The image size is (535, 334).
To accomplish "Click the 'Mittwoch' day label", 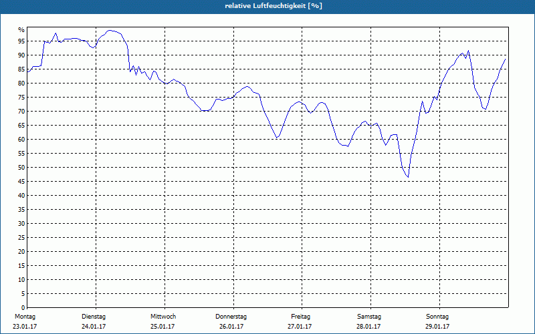I will pyautogui.click(x=163, y=317).
